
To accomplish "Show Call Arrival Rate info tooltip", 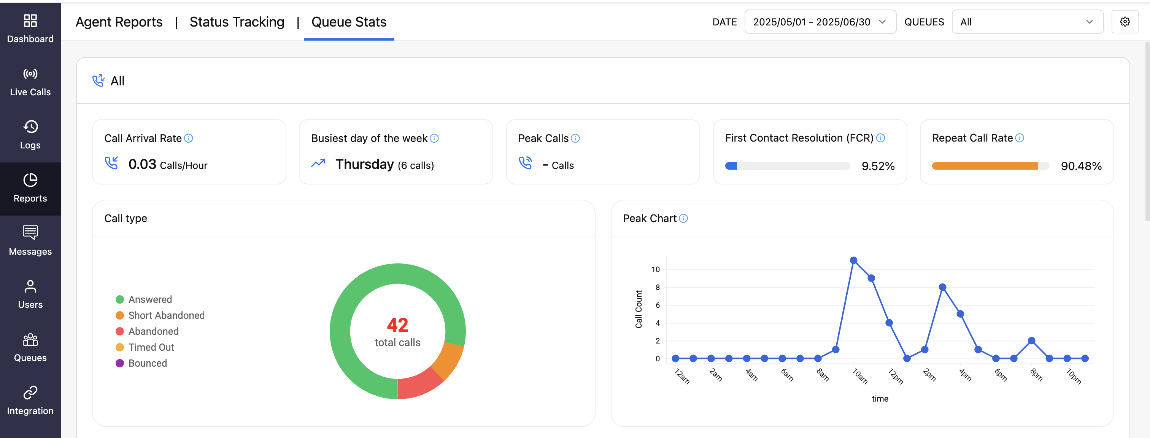I will 188,139.
